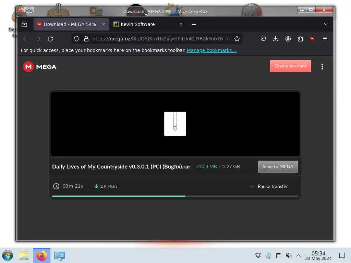View site security padlock info

click(86, 39)
